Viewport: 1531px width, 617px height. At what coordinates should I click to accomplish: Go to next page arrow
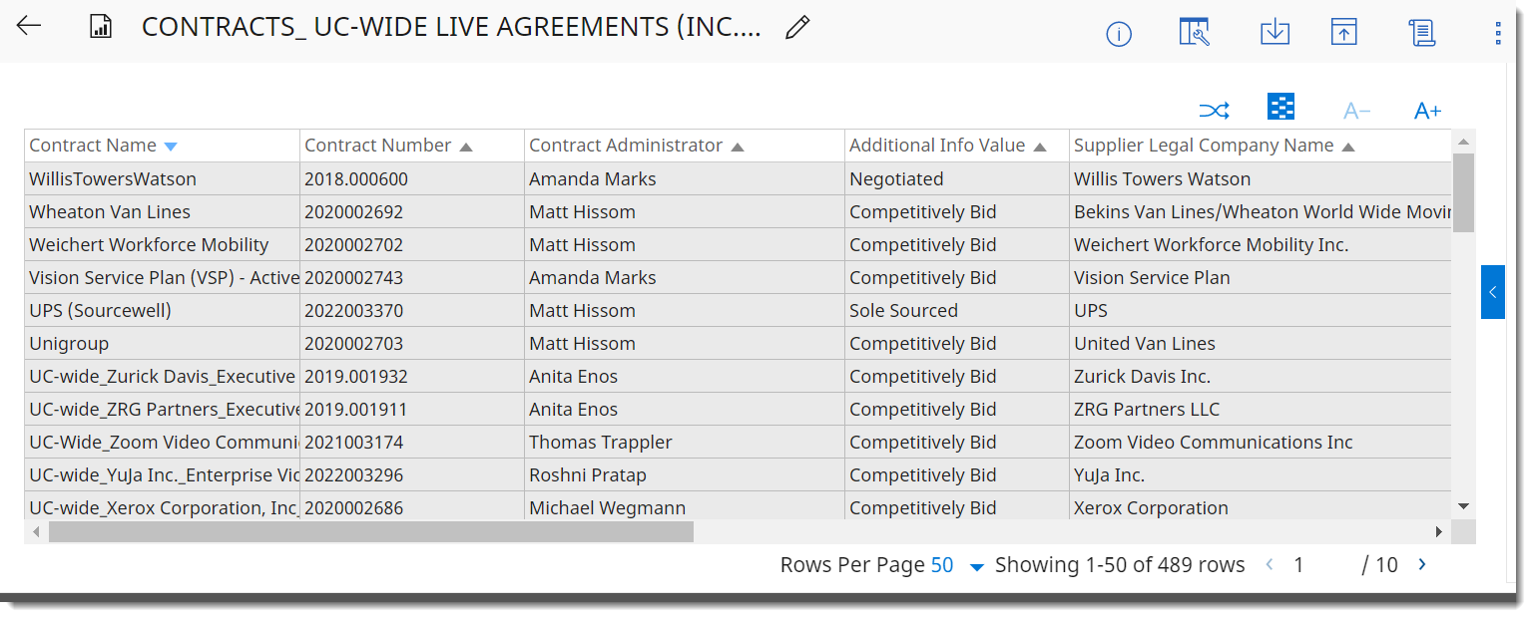coord(1422,565)
